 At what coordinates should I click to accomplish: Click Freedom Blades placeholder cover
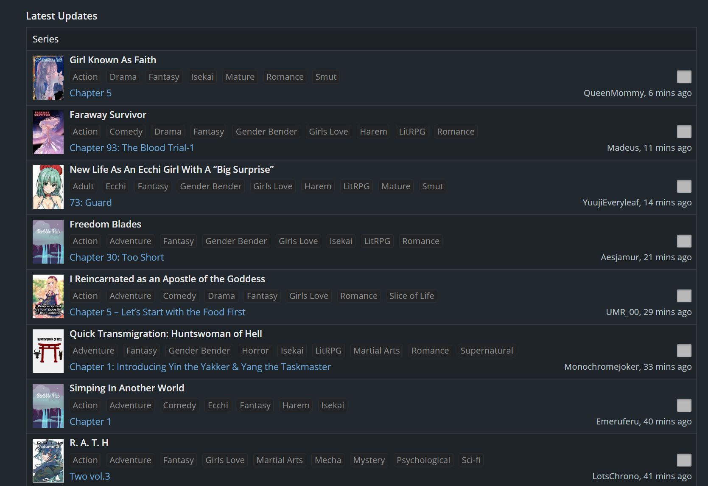pyautogui.click(x=48, y=242)
